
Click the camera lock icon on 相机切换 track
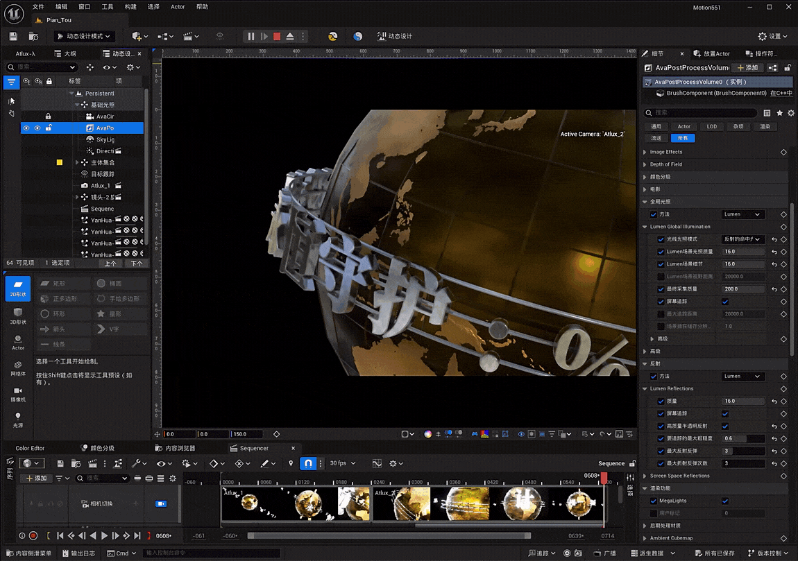[161, 503]
